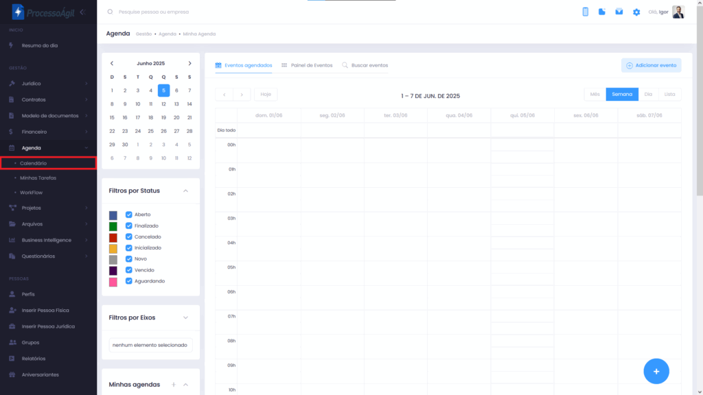Expand the Contratos menu arrow
The image size is (703, 395).
[x=86, y=99]
